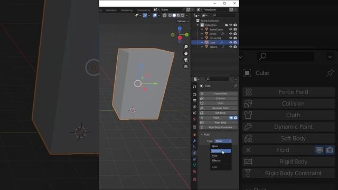Select solid viewport shading mode
Screen dimensions: 338x190
pos(174,15)
